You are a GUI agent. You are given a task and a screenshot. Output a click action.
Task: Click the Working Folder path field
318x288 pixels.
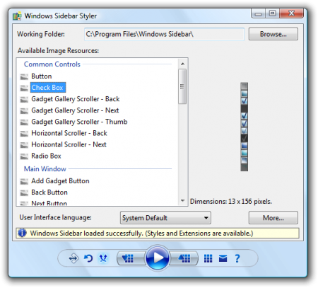(164, 34)
